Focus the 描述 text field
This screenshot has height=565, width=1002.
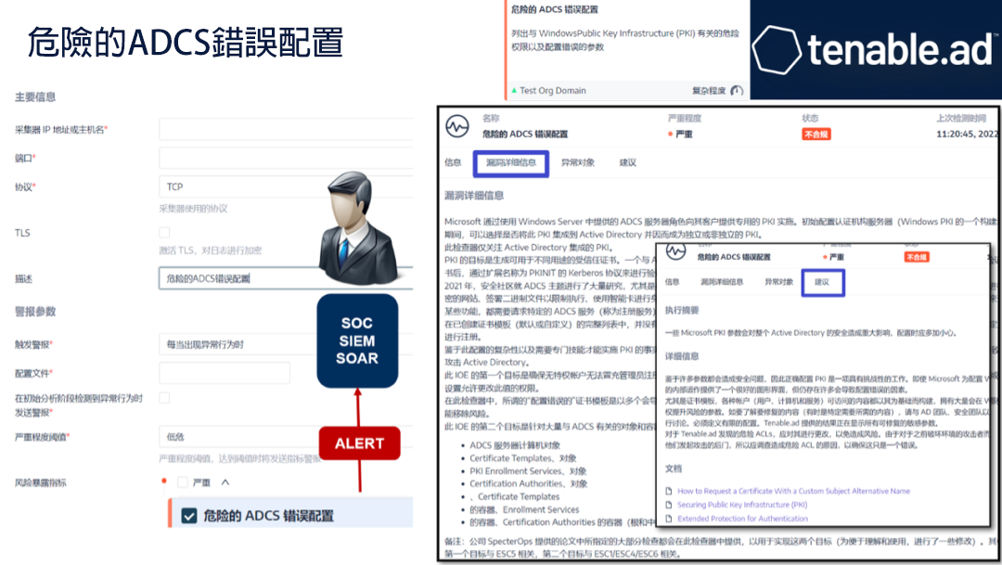[286, 278]
